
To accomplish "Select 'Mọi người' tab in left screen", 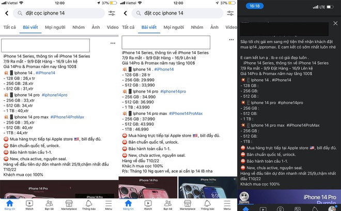I will point(55,27).
